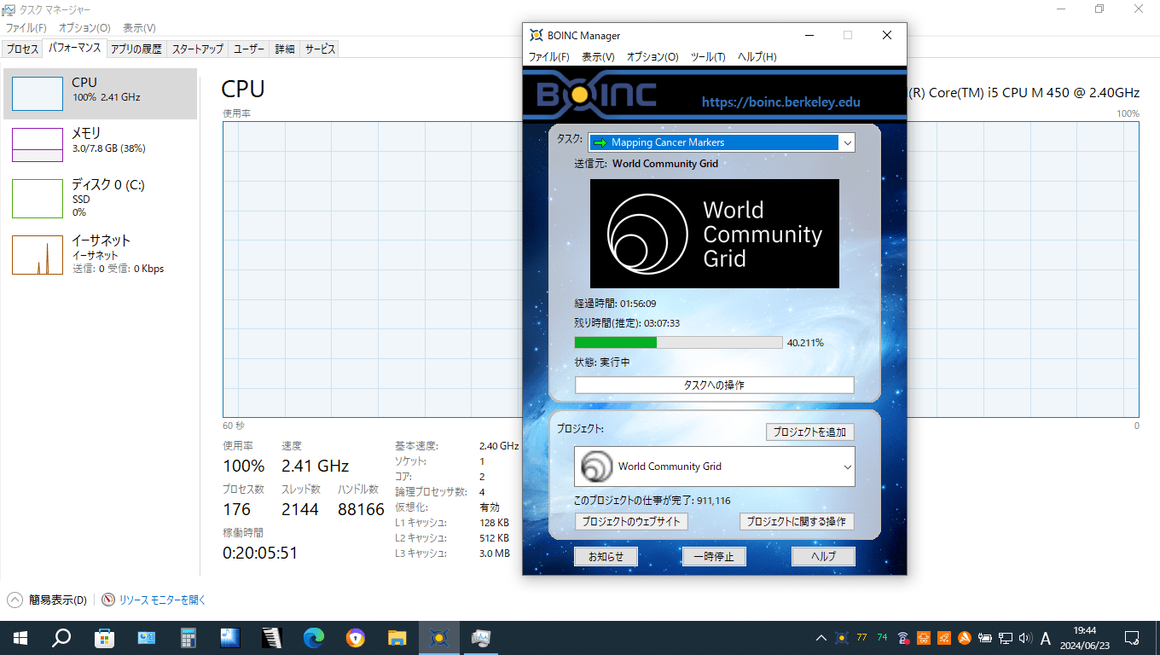The height and width of the screenshot is (655, 1160).
Task: Click プロジェクトを追加 button
Action: 809,432
